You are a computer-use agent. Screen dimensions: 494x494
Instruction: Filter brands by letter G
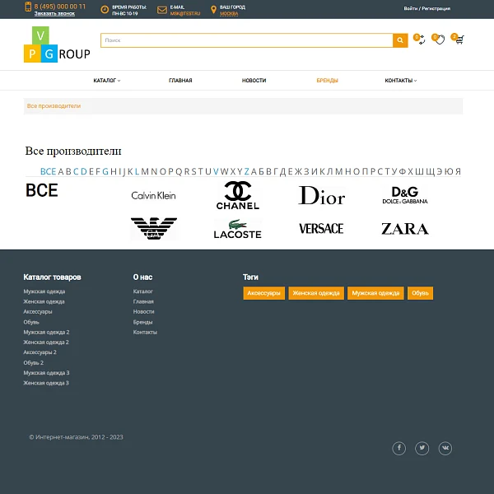point(105,172)
